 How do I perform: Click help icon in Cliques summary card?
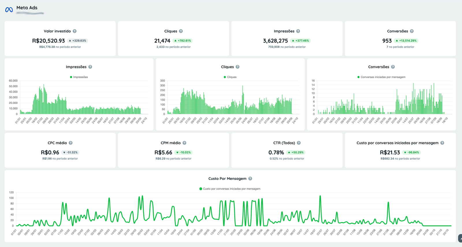point(181,31)
